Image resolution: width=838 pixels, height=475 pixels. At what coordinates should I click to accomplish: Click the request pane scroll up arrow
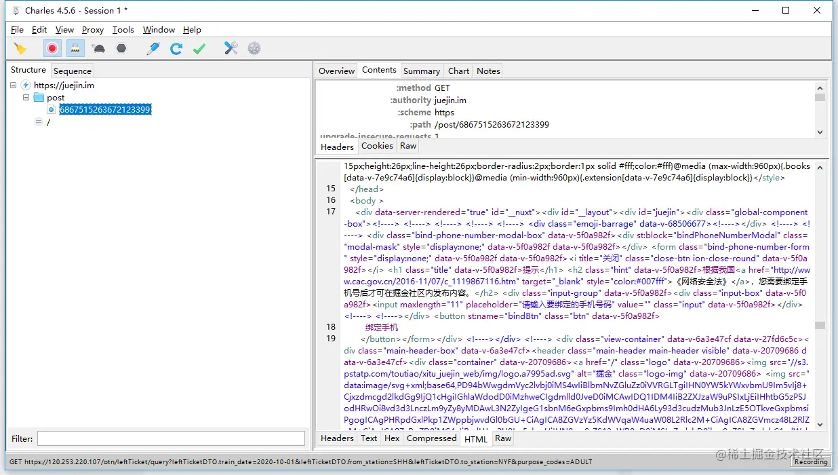[x=820, y=87]
